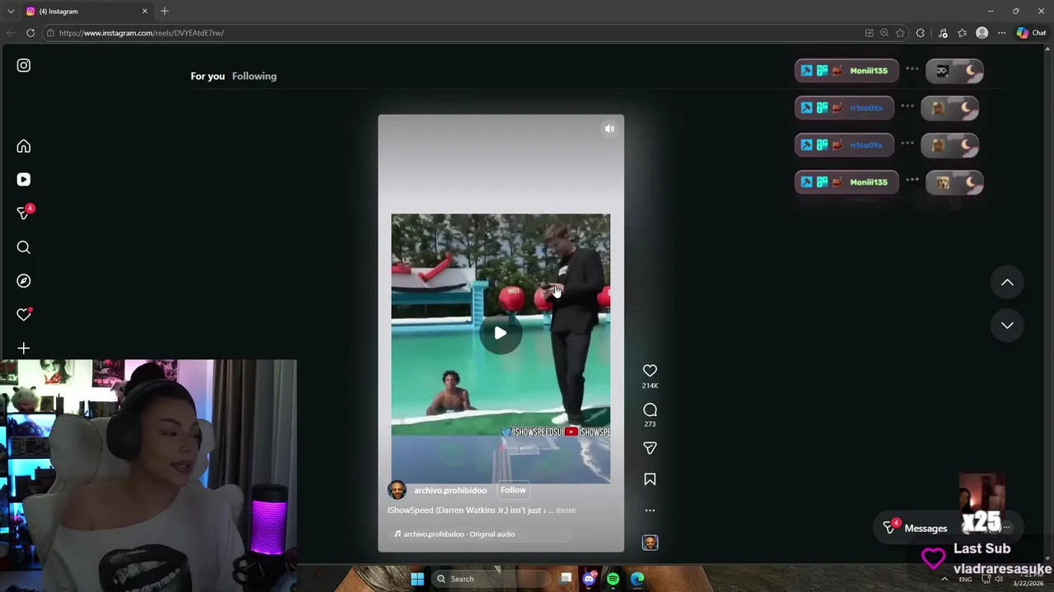1054x592 pixels.
Task: Share the reel with paper plane icon
Action: click(650, 448)
